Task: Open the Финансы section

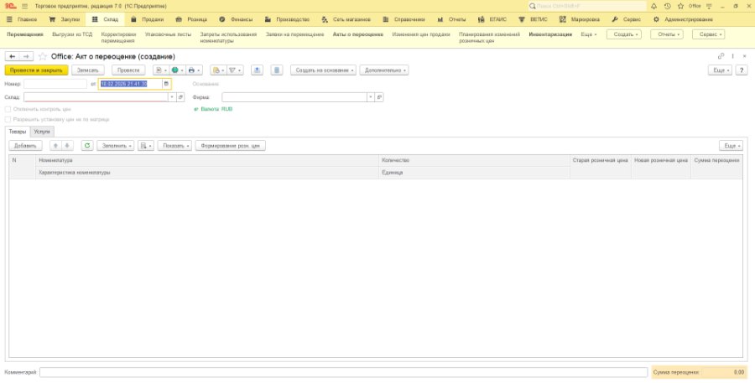Action: pos(236,19)
